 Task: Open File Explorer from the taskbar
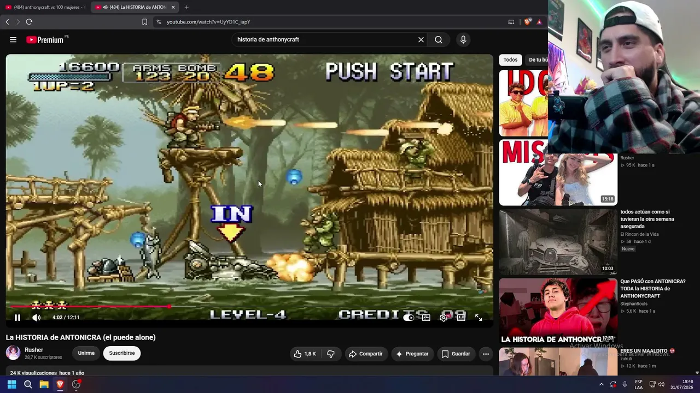[x=44, y=384]
